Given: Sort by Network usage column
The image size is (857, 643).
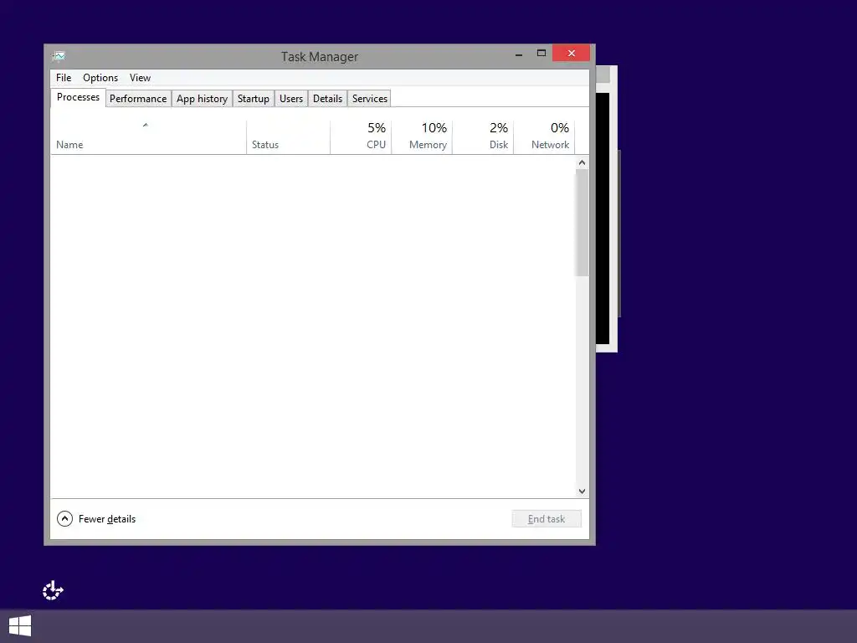Looking at the screenshot, I should pos(544,136).
